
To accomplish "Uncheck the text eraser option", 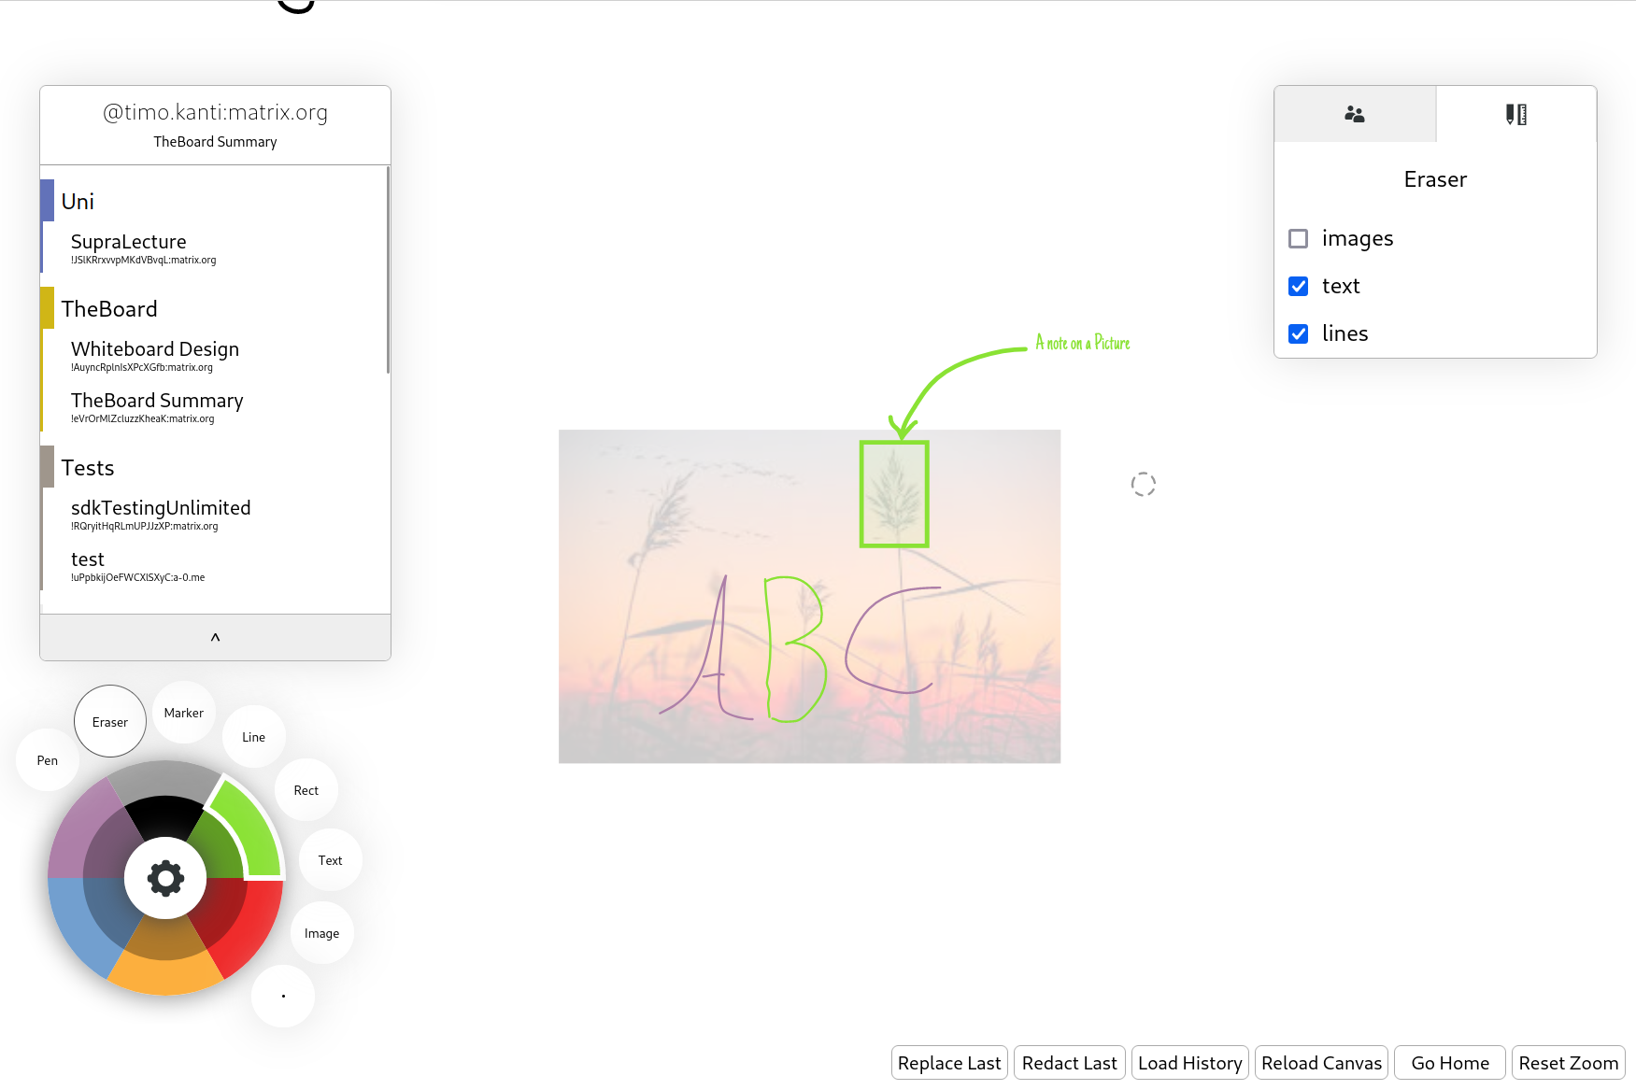I will click(x=1298, y=287).
